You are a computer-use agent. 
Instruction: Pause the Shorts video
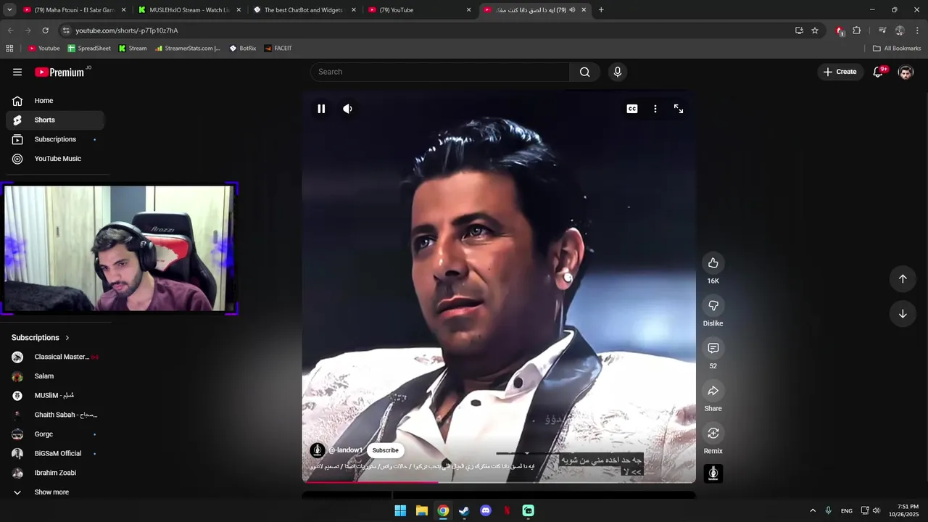click(x=321, y=109)
